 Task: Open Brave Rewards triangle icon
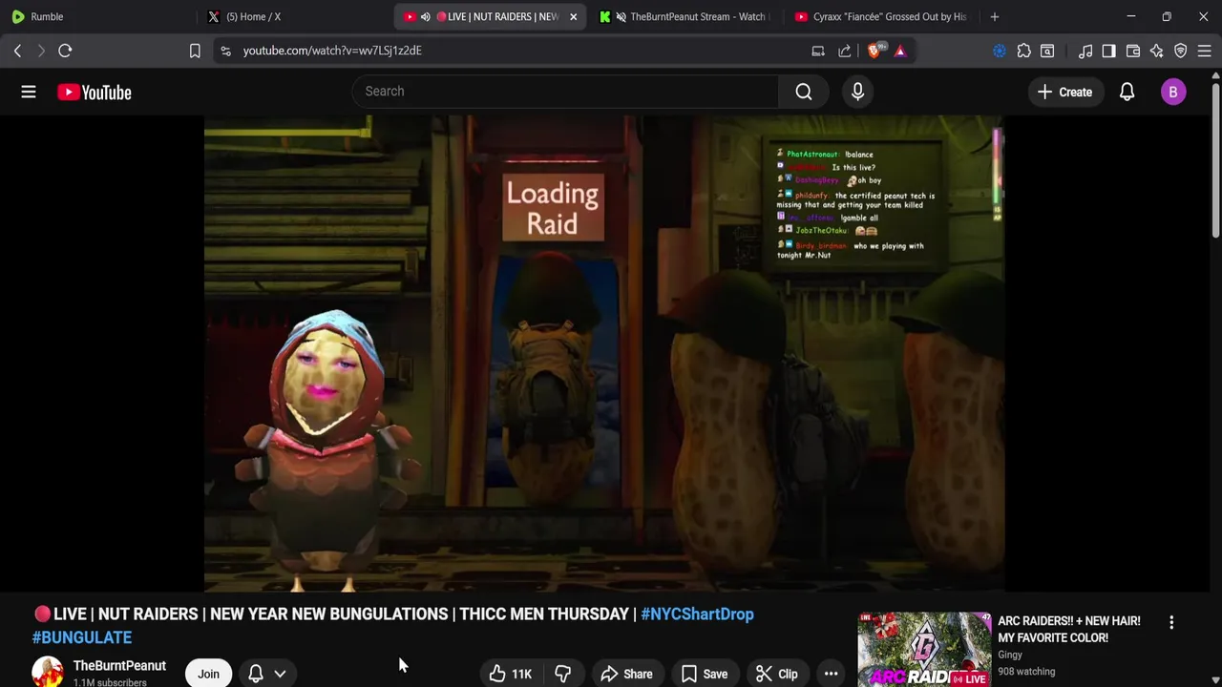[899, 51]
